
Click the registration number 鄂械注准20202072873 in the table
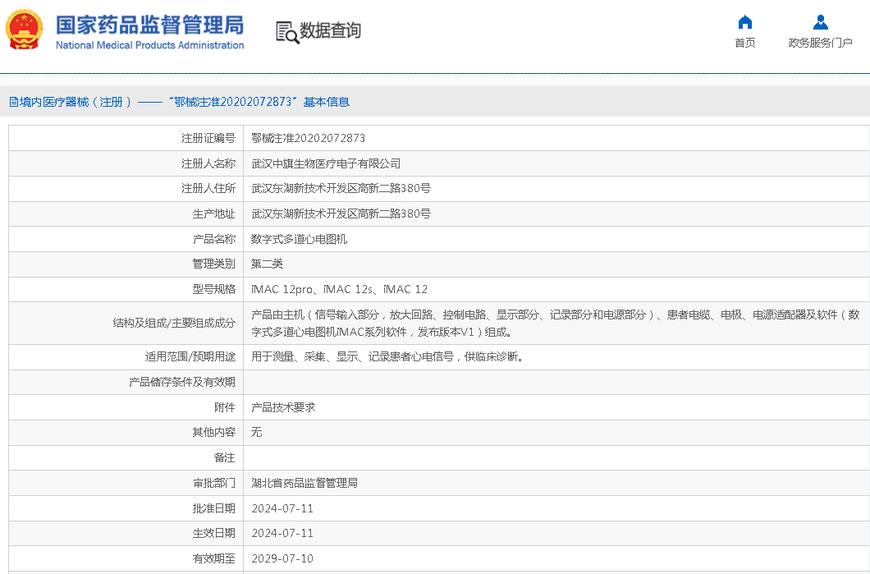click(x=308, y=138)
